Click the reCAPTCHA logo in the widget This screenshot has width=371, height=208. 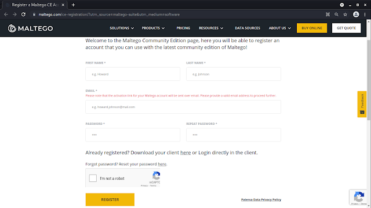[x=156, y=176]
